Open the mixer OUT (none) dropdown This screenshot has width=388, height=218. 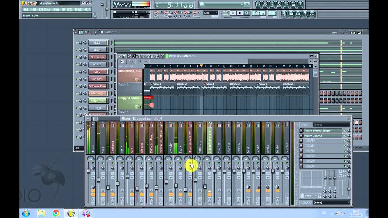pos(332,203)
